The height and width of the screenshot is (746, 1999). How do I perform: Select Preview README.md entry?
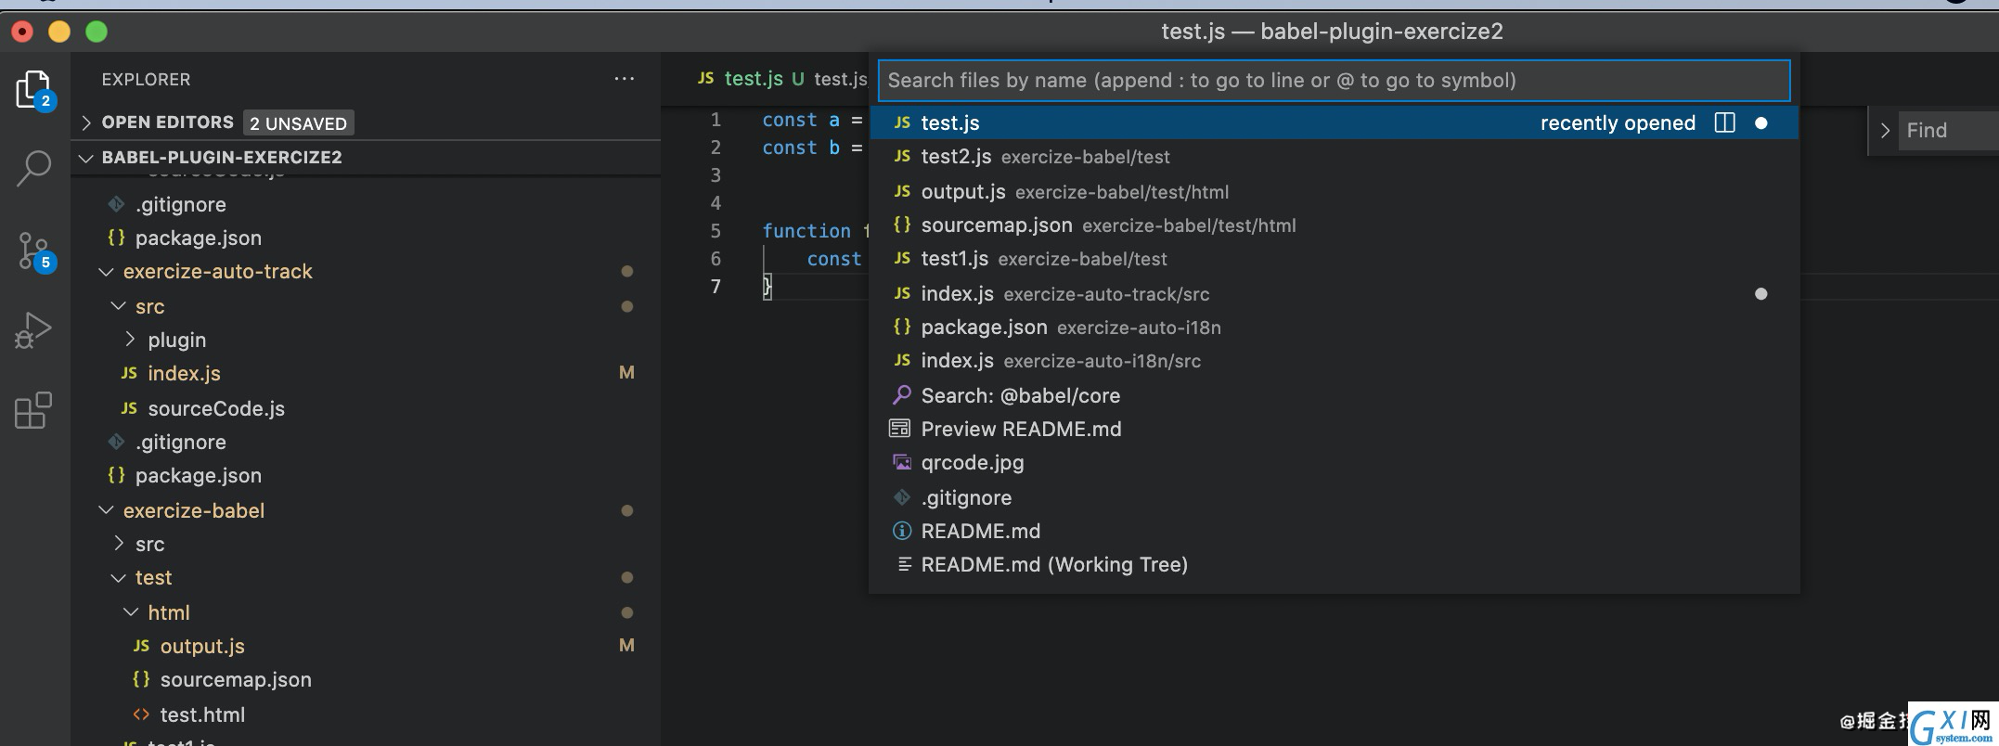[x=1334, y=429]
